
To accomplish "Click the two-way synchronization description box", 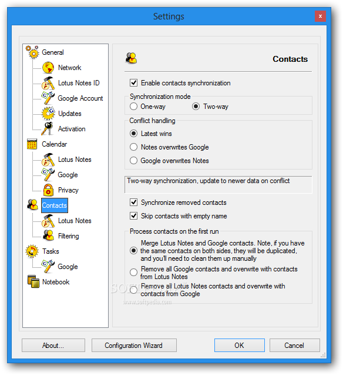I will (x=218, y=185).
